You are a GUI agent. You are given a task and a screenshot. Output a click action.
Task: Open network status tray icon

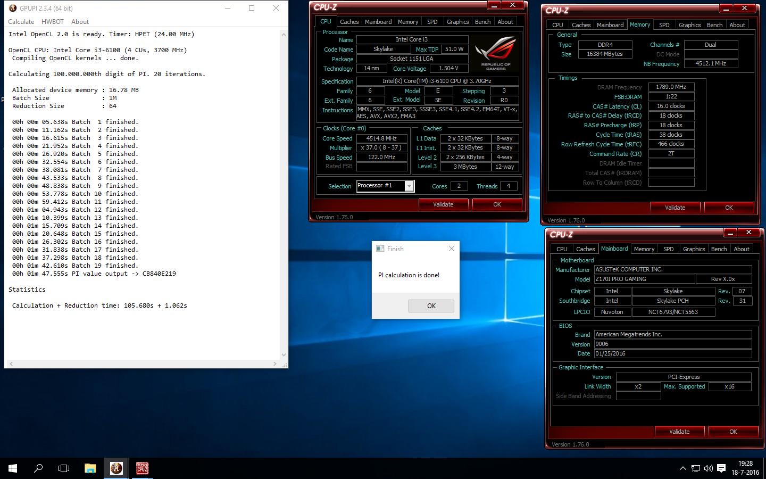click(x=696, y=468)
